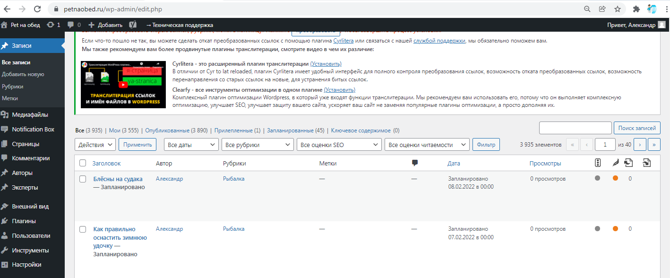The height and width of the screenshot is (278, 670).
Task: Open the browser extensions puzzle icon
Action: (636, 9)
